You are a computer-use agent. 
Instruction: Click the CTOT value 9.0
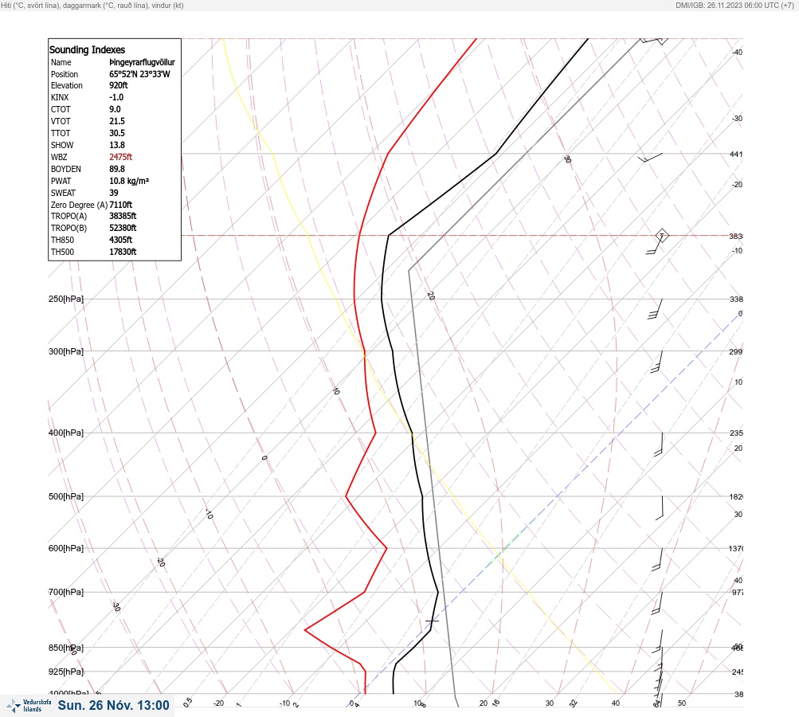click(116, 109)
